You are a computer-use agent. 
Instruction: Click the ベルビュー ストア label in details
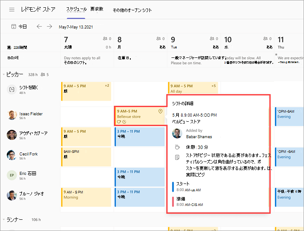[186, 122]
